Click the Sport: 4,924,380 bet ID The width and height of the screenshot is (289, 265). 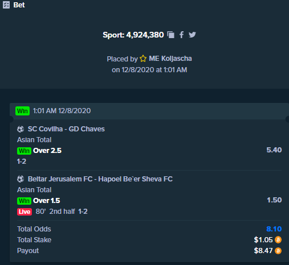point(133,35)
